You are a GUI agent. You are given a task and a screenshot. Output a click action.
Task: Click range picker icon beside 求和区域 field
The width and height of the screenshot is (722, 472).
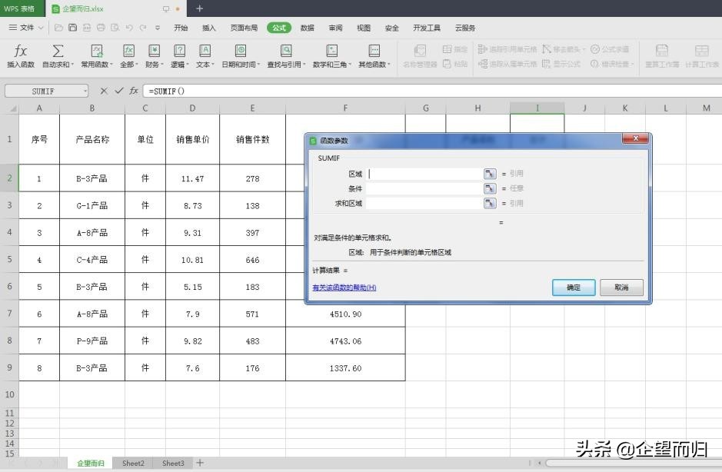pyautogui.click(x=490, y=203)
